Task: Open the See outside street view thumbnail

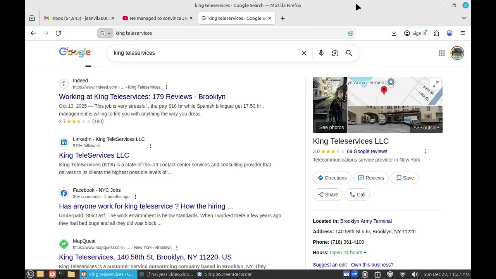Action: [395, 119]
